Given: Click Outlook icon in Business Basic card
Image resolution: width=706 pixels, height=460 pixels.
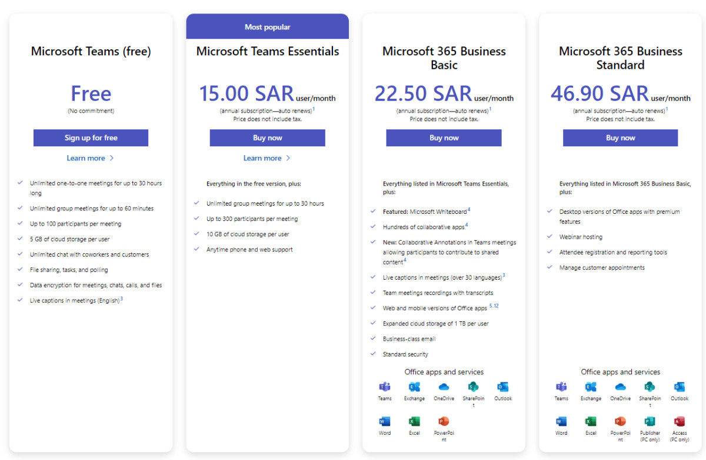Looking at the screenshot, I should [502, 387].
